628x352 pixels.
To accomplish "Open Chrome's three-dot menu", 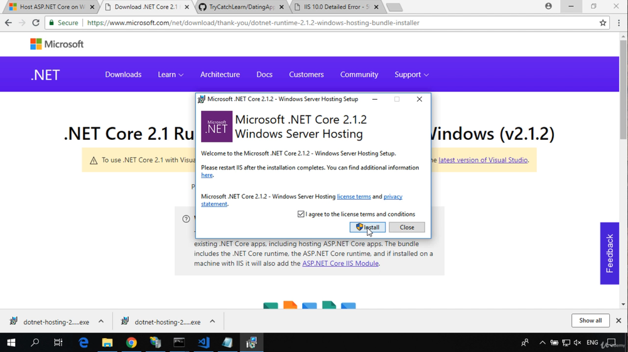I will (619, 23).
